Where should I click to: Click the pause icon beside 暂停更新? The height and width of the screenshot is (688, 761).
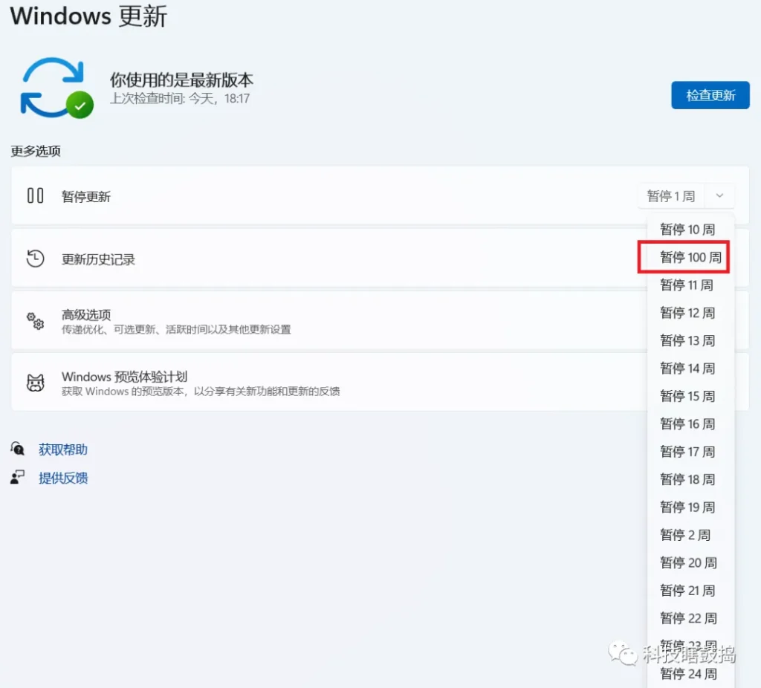pyautogui.click(x=36, y=195)
